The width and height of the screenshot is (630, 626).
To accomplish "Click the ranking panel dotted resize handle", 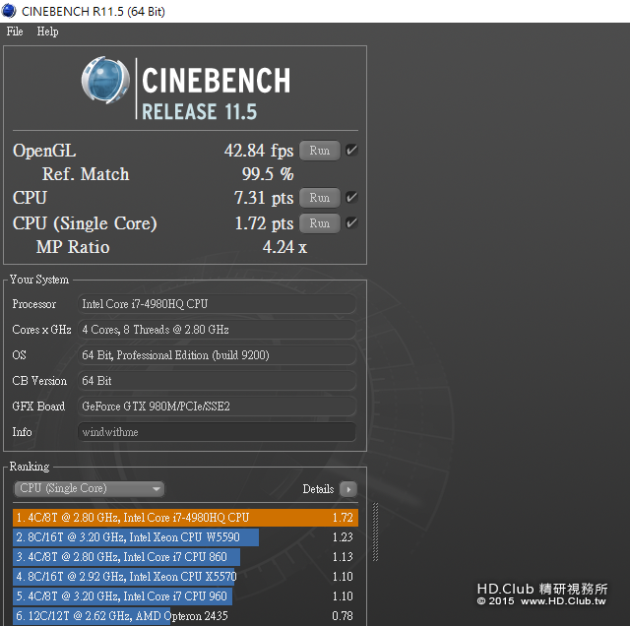I will [375, 532].
